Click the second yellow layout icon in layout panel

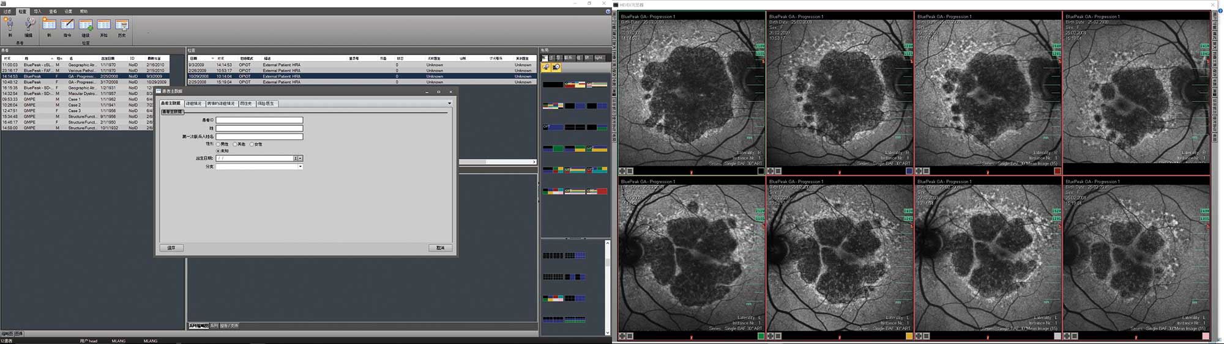[556, 67]
